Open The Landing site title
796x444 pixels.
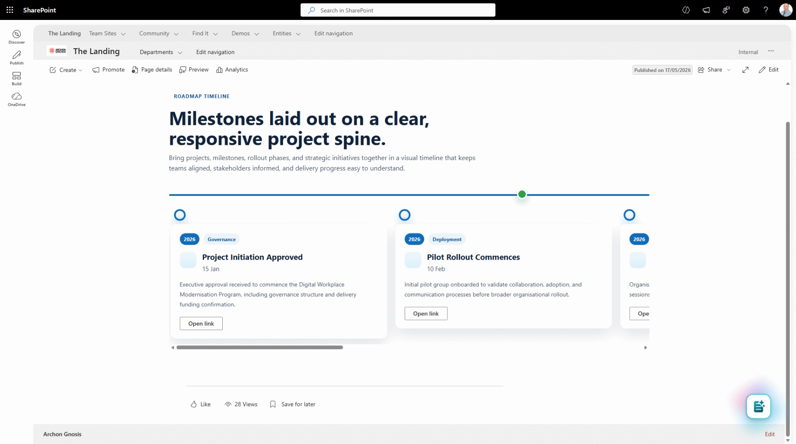pyautogui.click(x=96, y=51)
